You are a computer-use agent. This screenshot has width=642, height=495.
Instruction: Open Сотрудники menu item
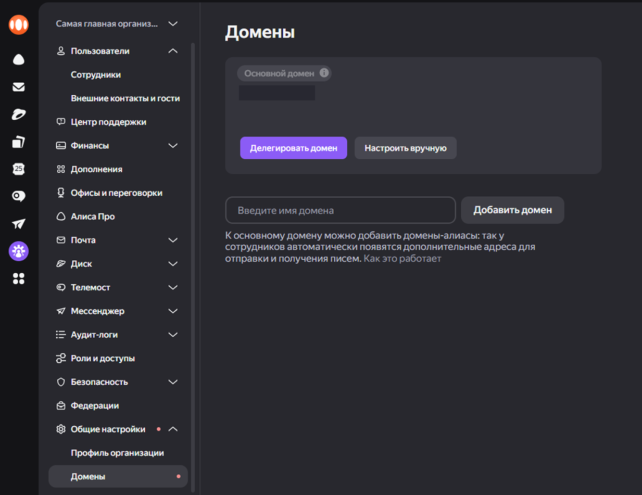96,75
